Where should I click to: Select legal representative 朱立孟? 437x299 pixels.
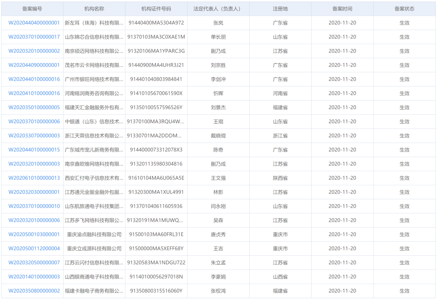click(x=218, y=263)
